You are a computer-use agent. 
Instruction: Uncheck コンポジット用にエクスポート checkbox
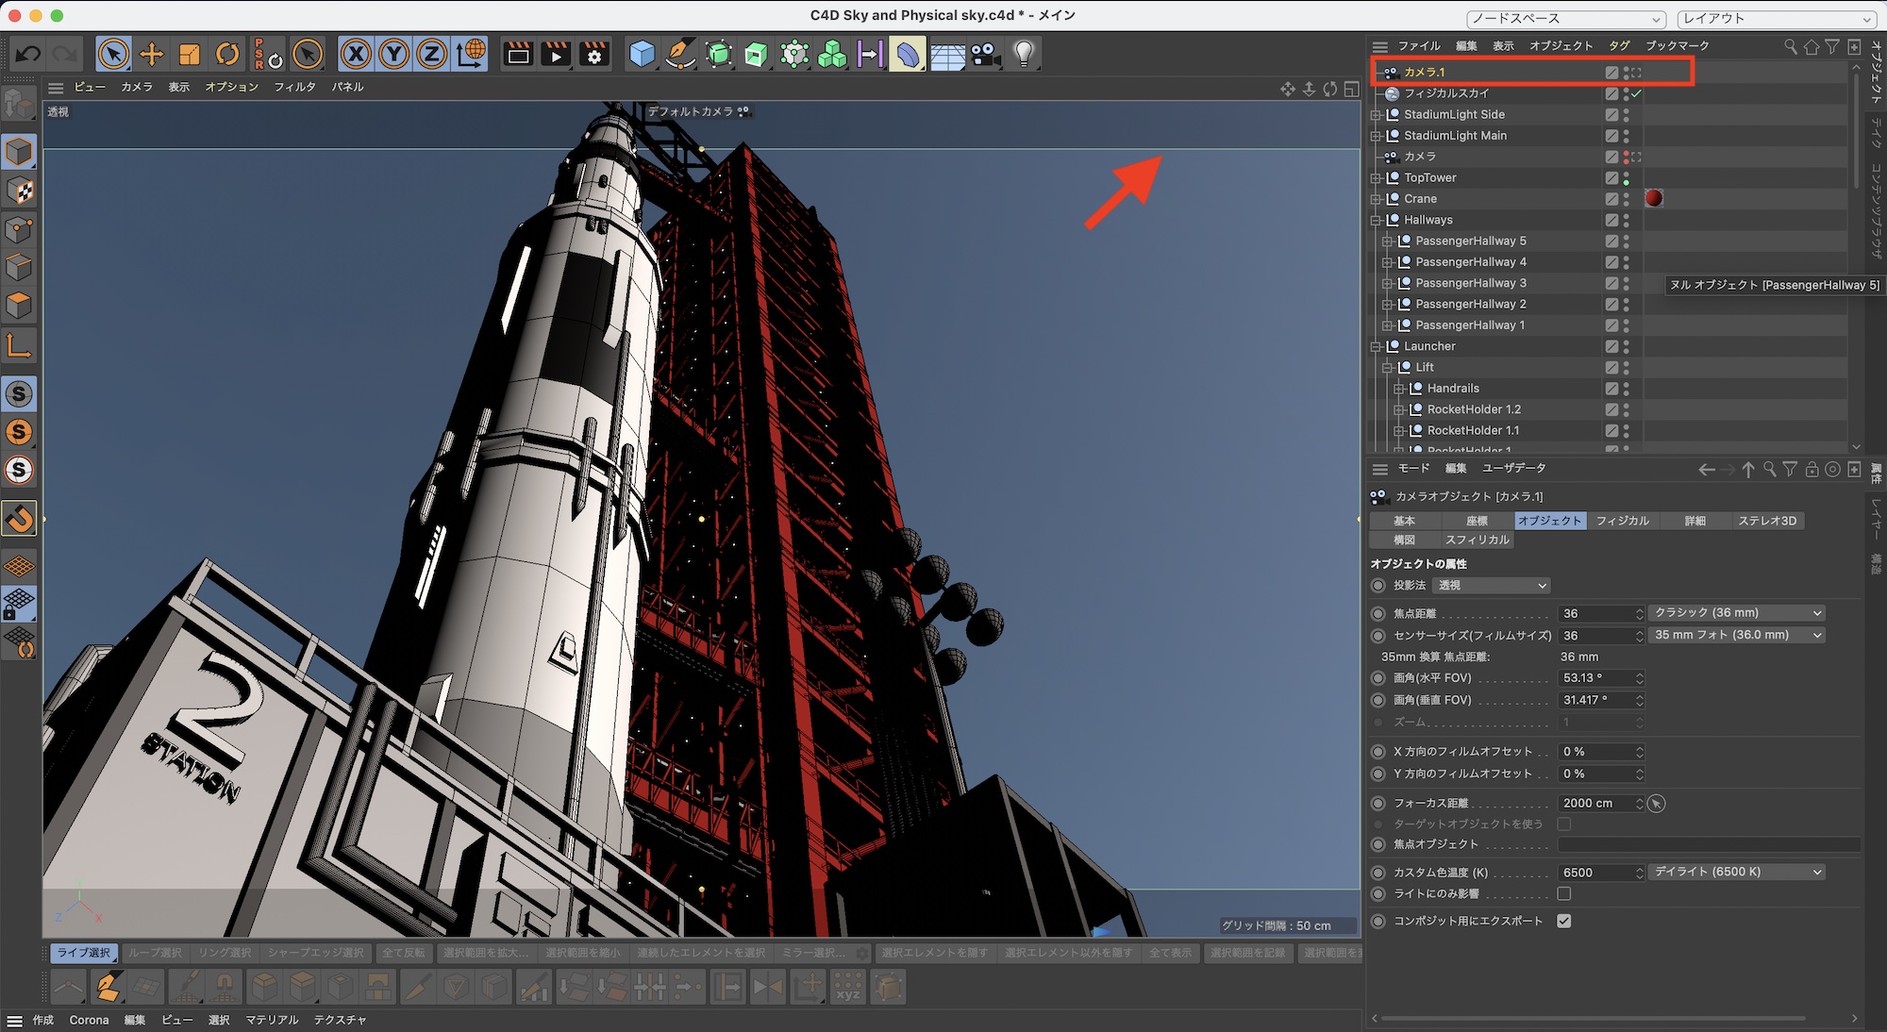point(1563,921)
